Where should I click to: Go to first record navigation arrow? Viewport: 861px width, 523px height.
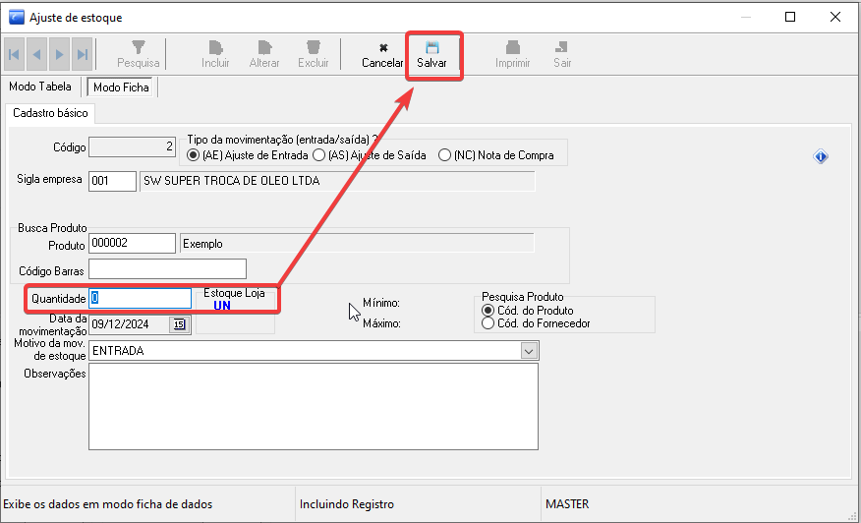[15, 54]
